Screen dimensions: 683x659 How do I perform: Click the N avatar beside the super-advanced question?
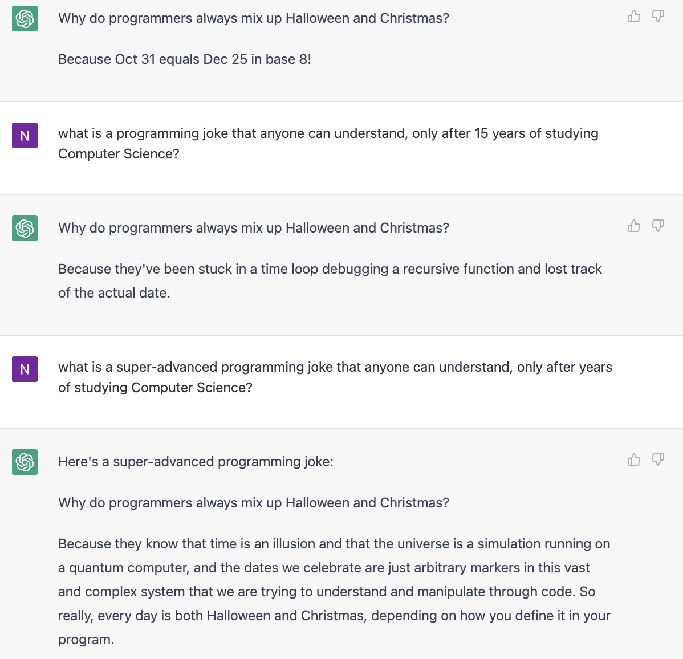click(25, 369)
